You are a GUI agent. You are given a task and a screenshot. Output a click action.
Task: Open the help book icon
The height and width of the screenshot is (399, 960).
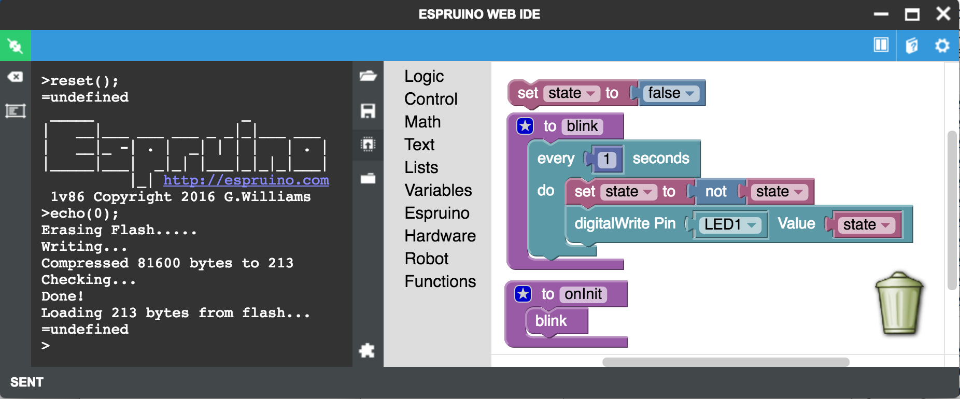(912, 45)
